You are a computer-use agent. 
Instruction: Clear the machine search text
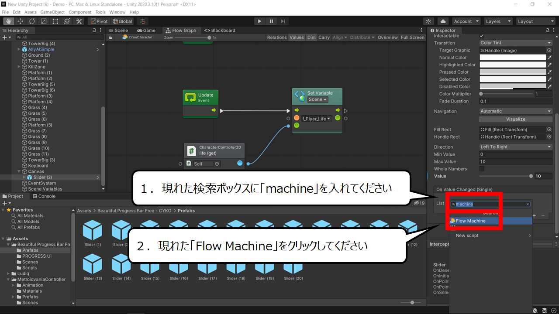tap(528, 204)
